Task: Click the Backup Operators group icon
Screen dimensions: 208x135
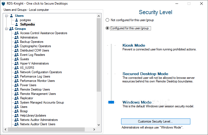Action: [17, 42]
